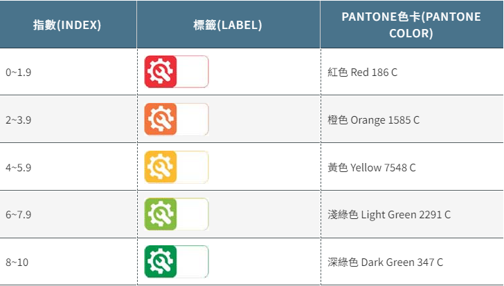
Task: Click the 4~5.9 index cell
Action: point(68,166)
